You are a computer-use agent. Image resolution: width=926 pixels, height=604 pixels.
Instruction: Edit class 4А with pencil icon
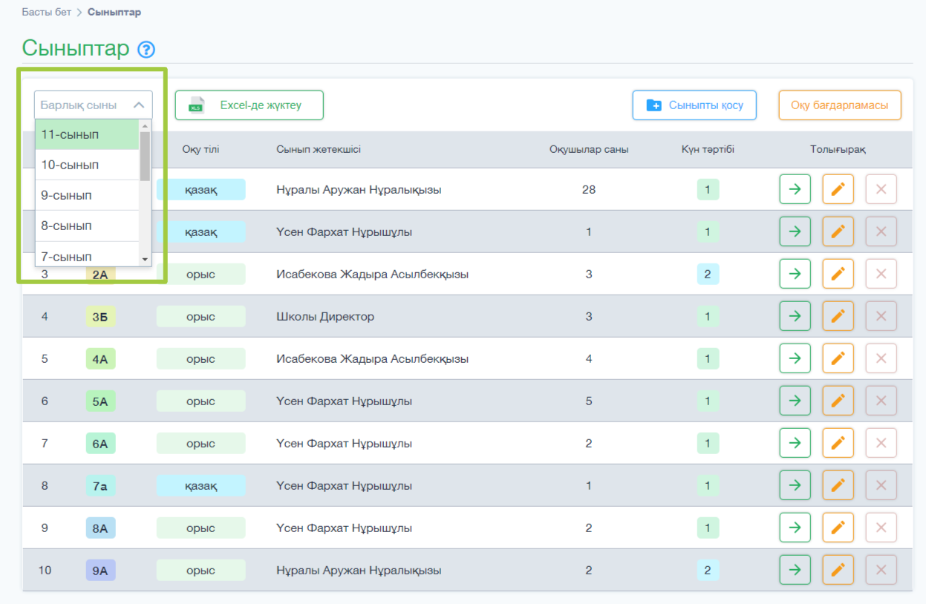[x=838, y=358]
